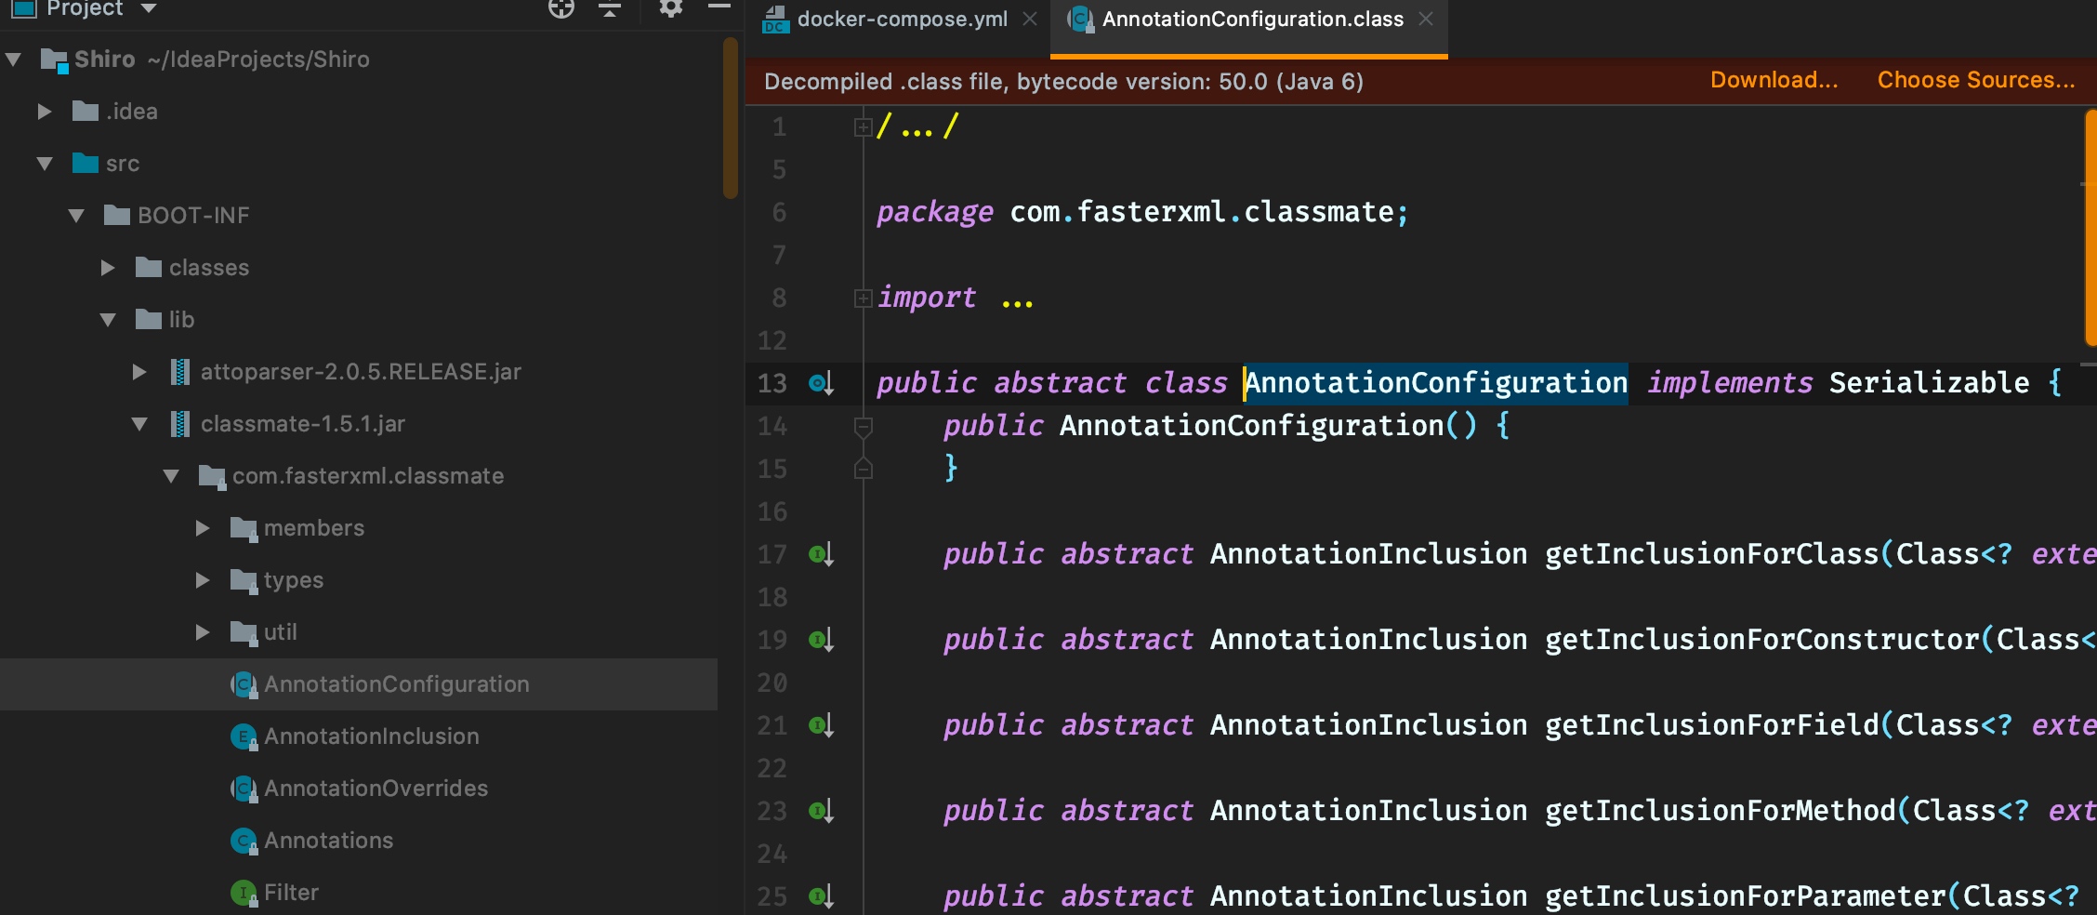2097x915 pixels.
Task: Fold the AnnotationConfiguration constructor body
Action: pos(863,427)
